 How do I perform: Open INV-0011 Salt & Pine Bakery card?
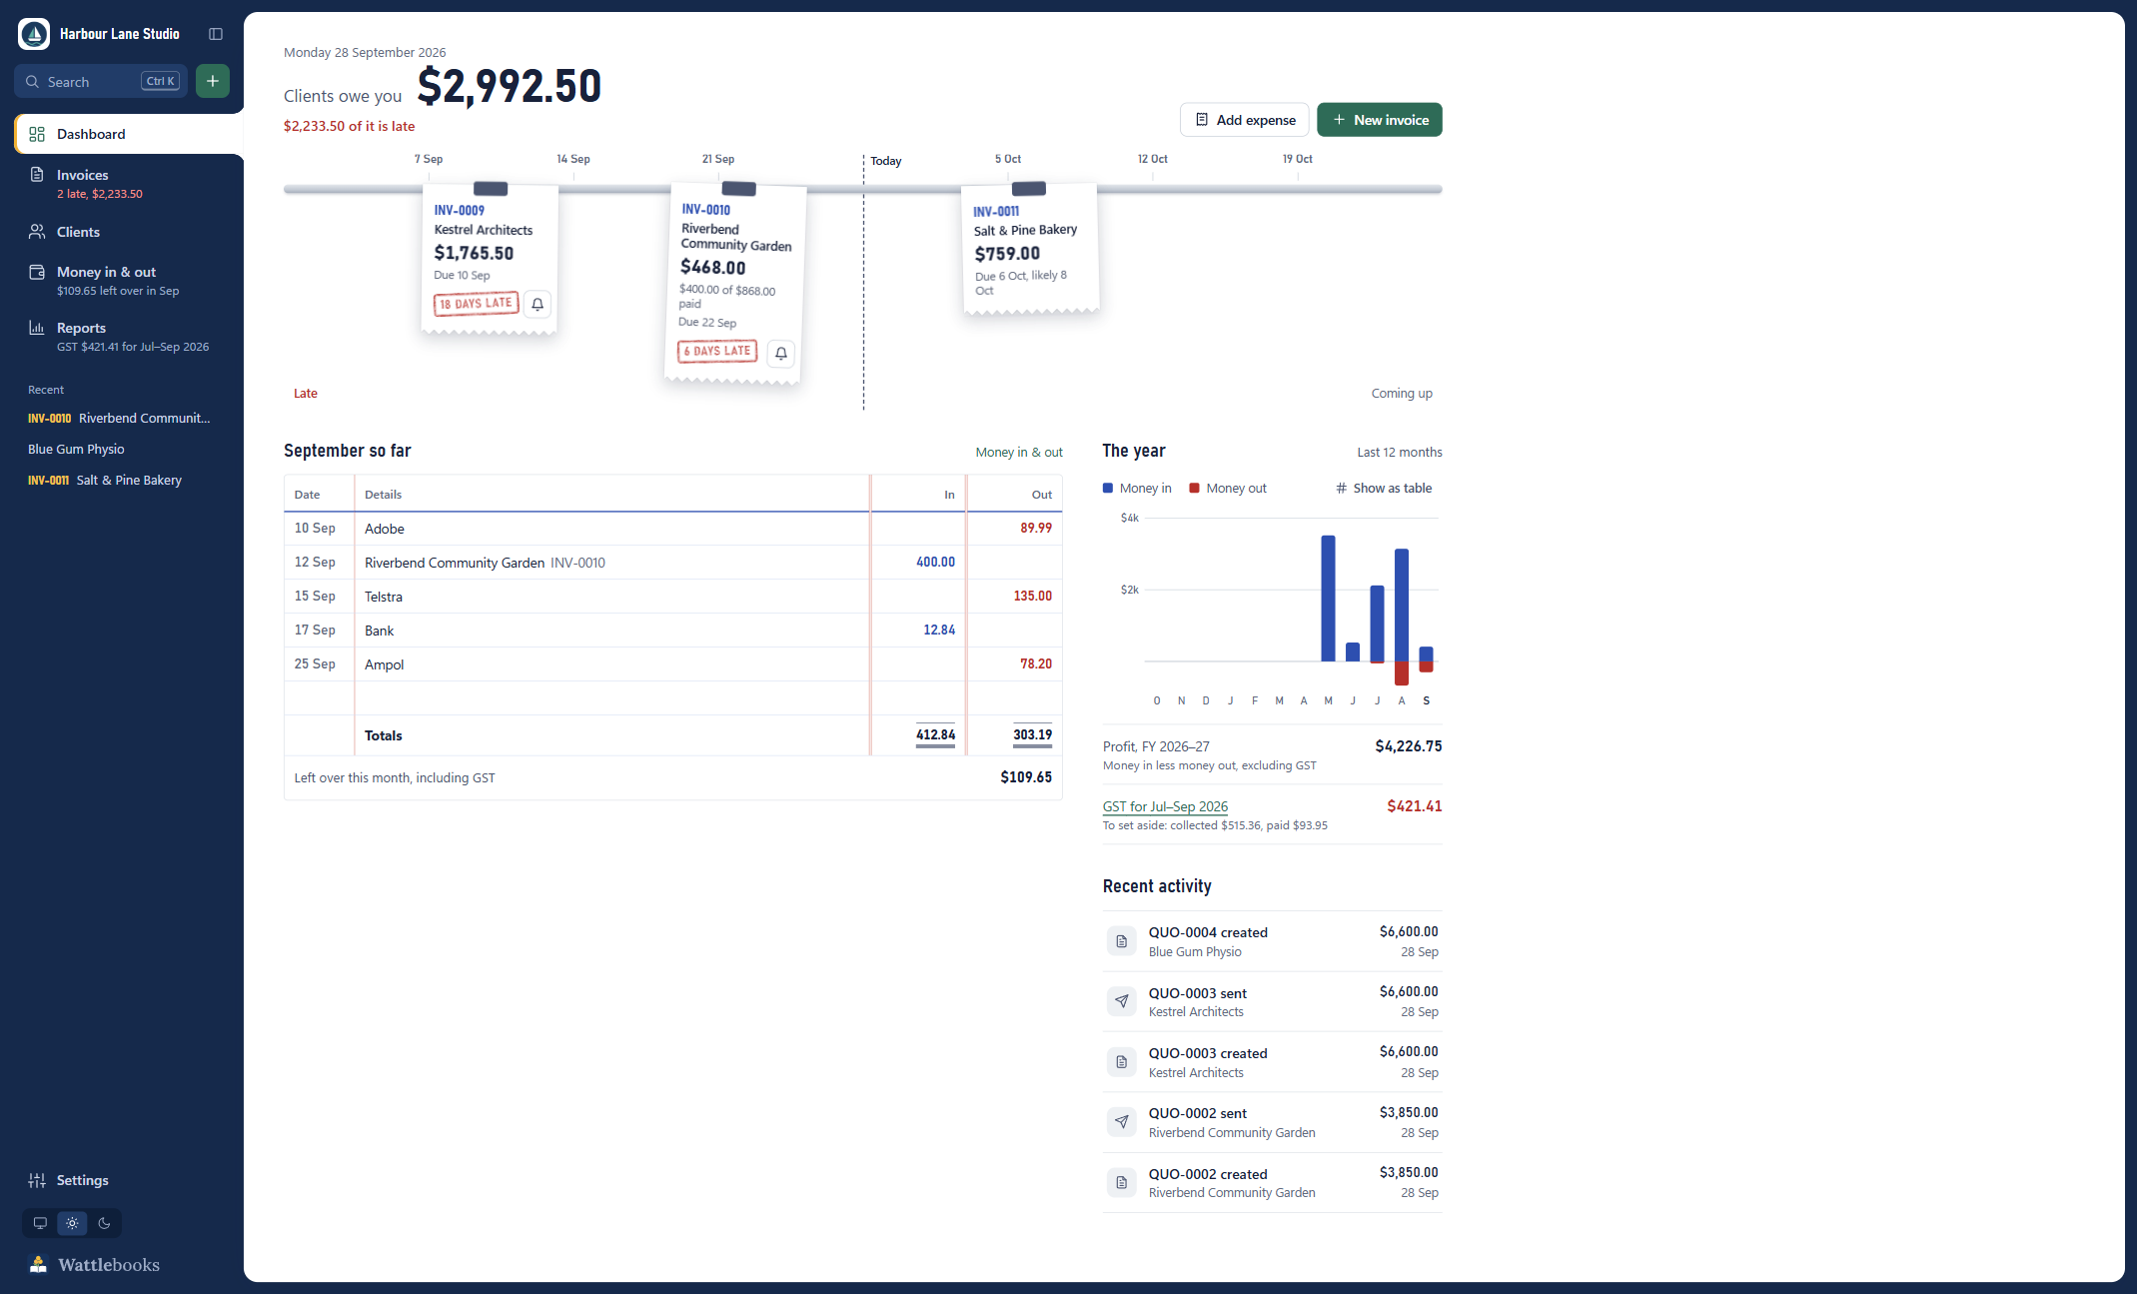tap(1030, 250)
